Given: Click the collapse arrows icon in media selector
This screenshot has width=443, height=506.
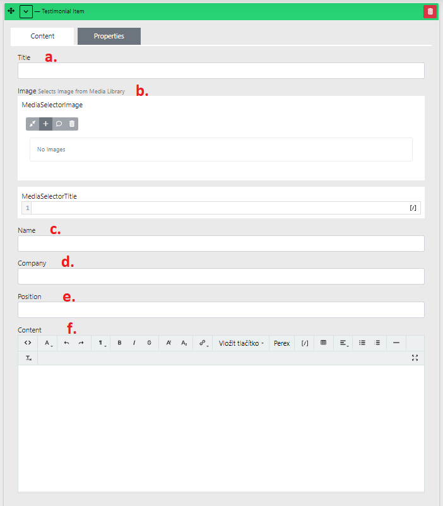Looking at the screenshot, I should [x=32, y=124].
